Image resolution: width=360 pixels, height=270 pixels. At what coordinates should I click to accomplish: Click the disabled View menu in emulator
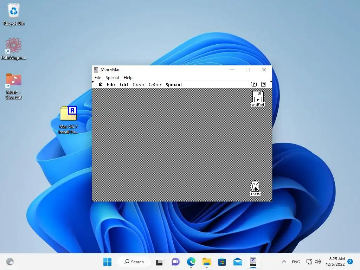[139, 84]
